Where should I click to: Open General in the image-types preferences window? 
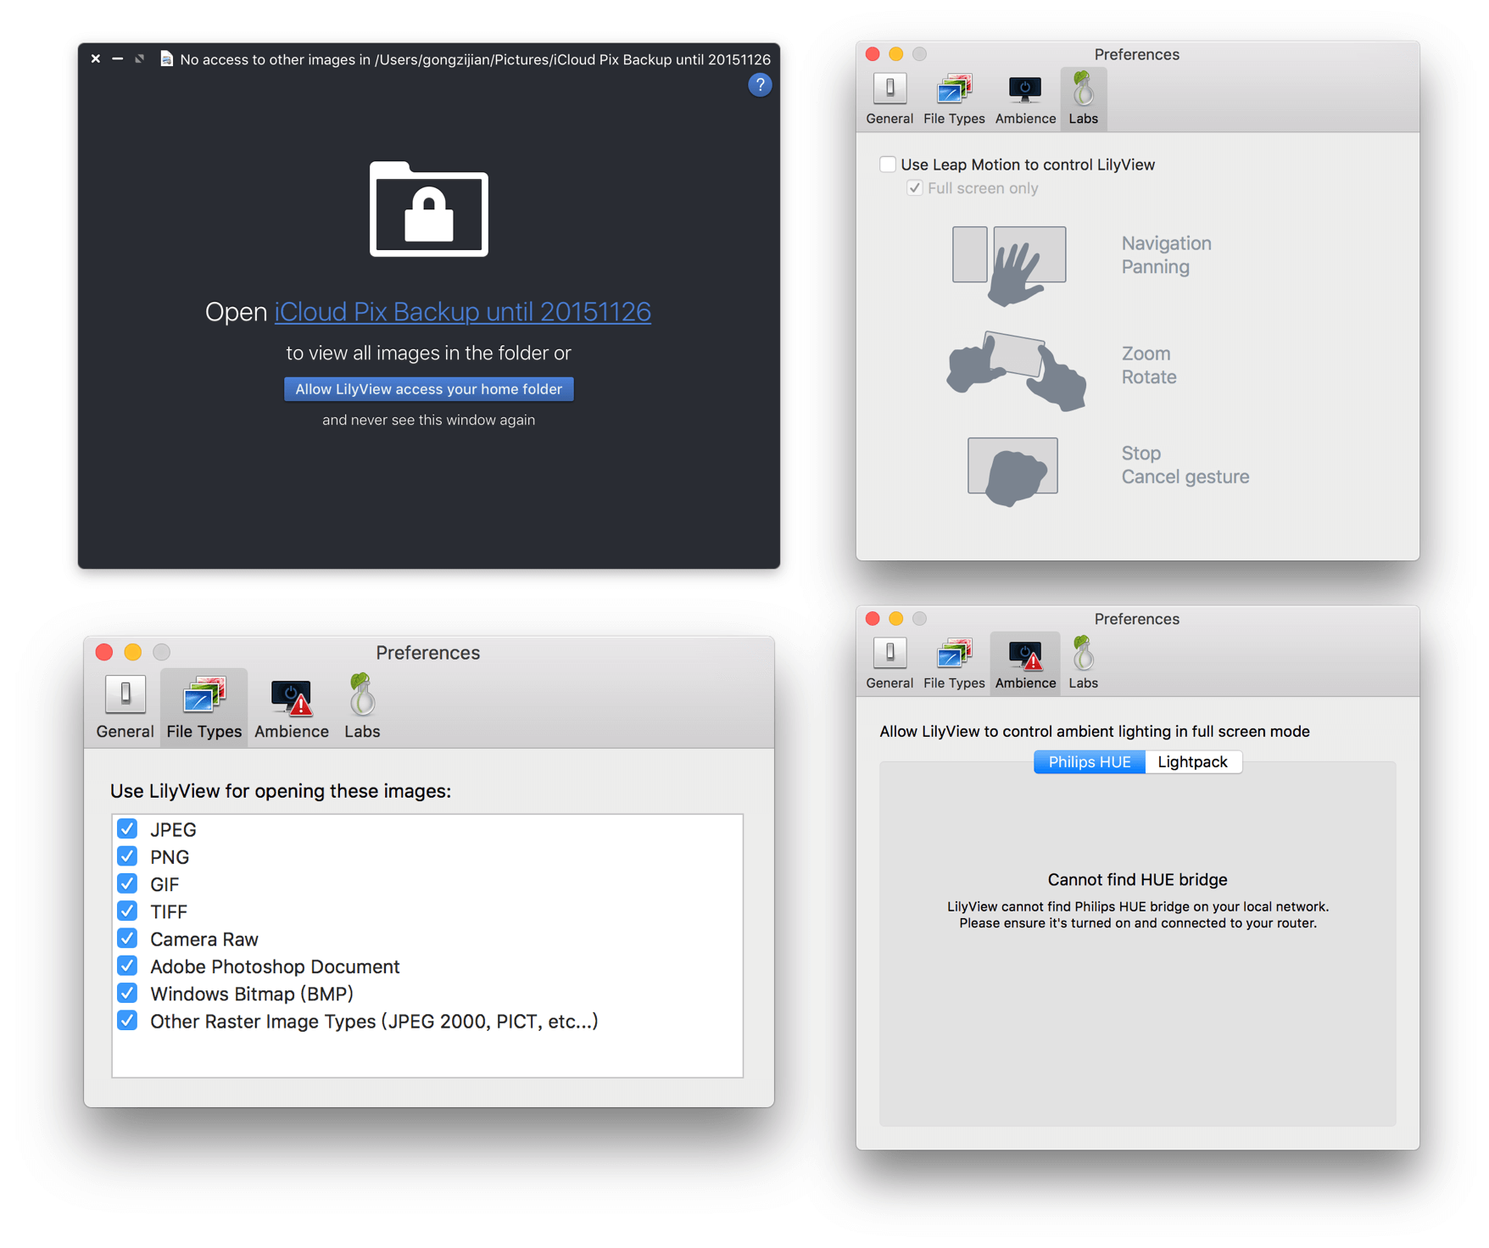[x=125, y=707]
